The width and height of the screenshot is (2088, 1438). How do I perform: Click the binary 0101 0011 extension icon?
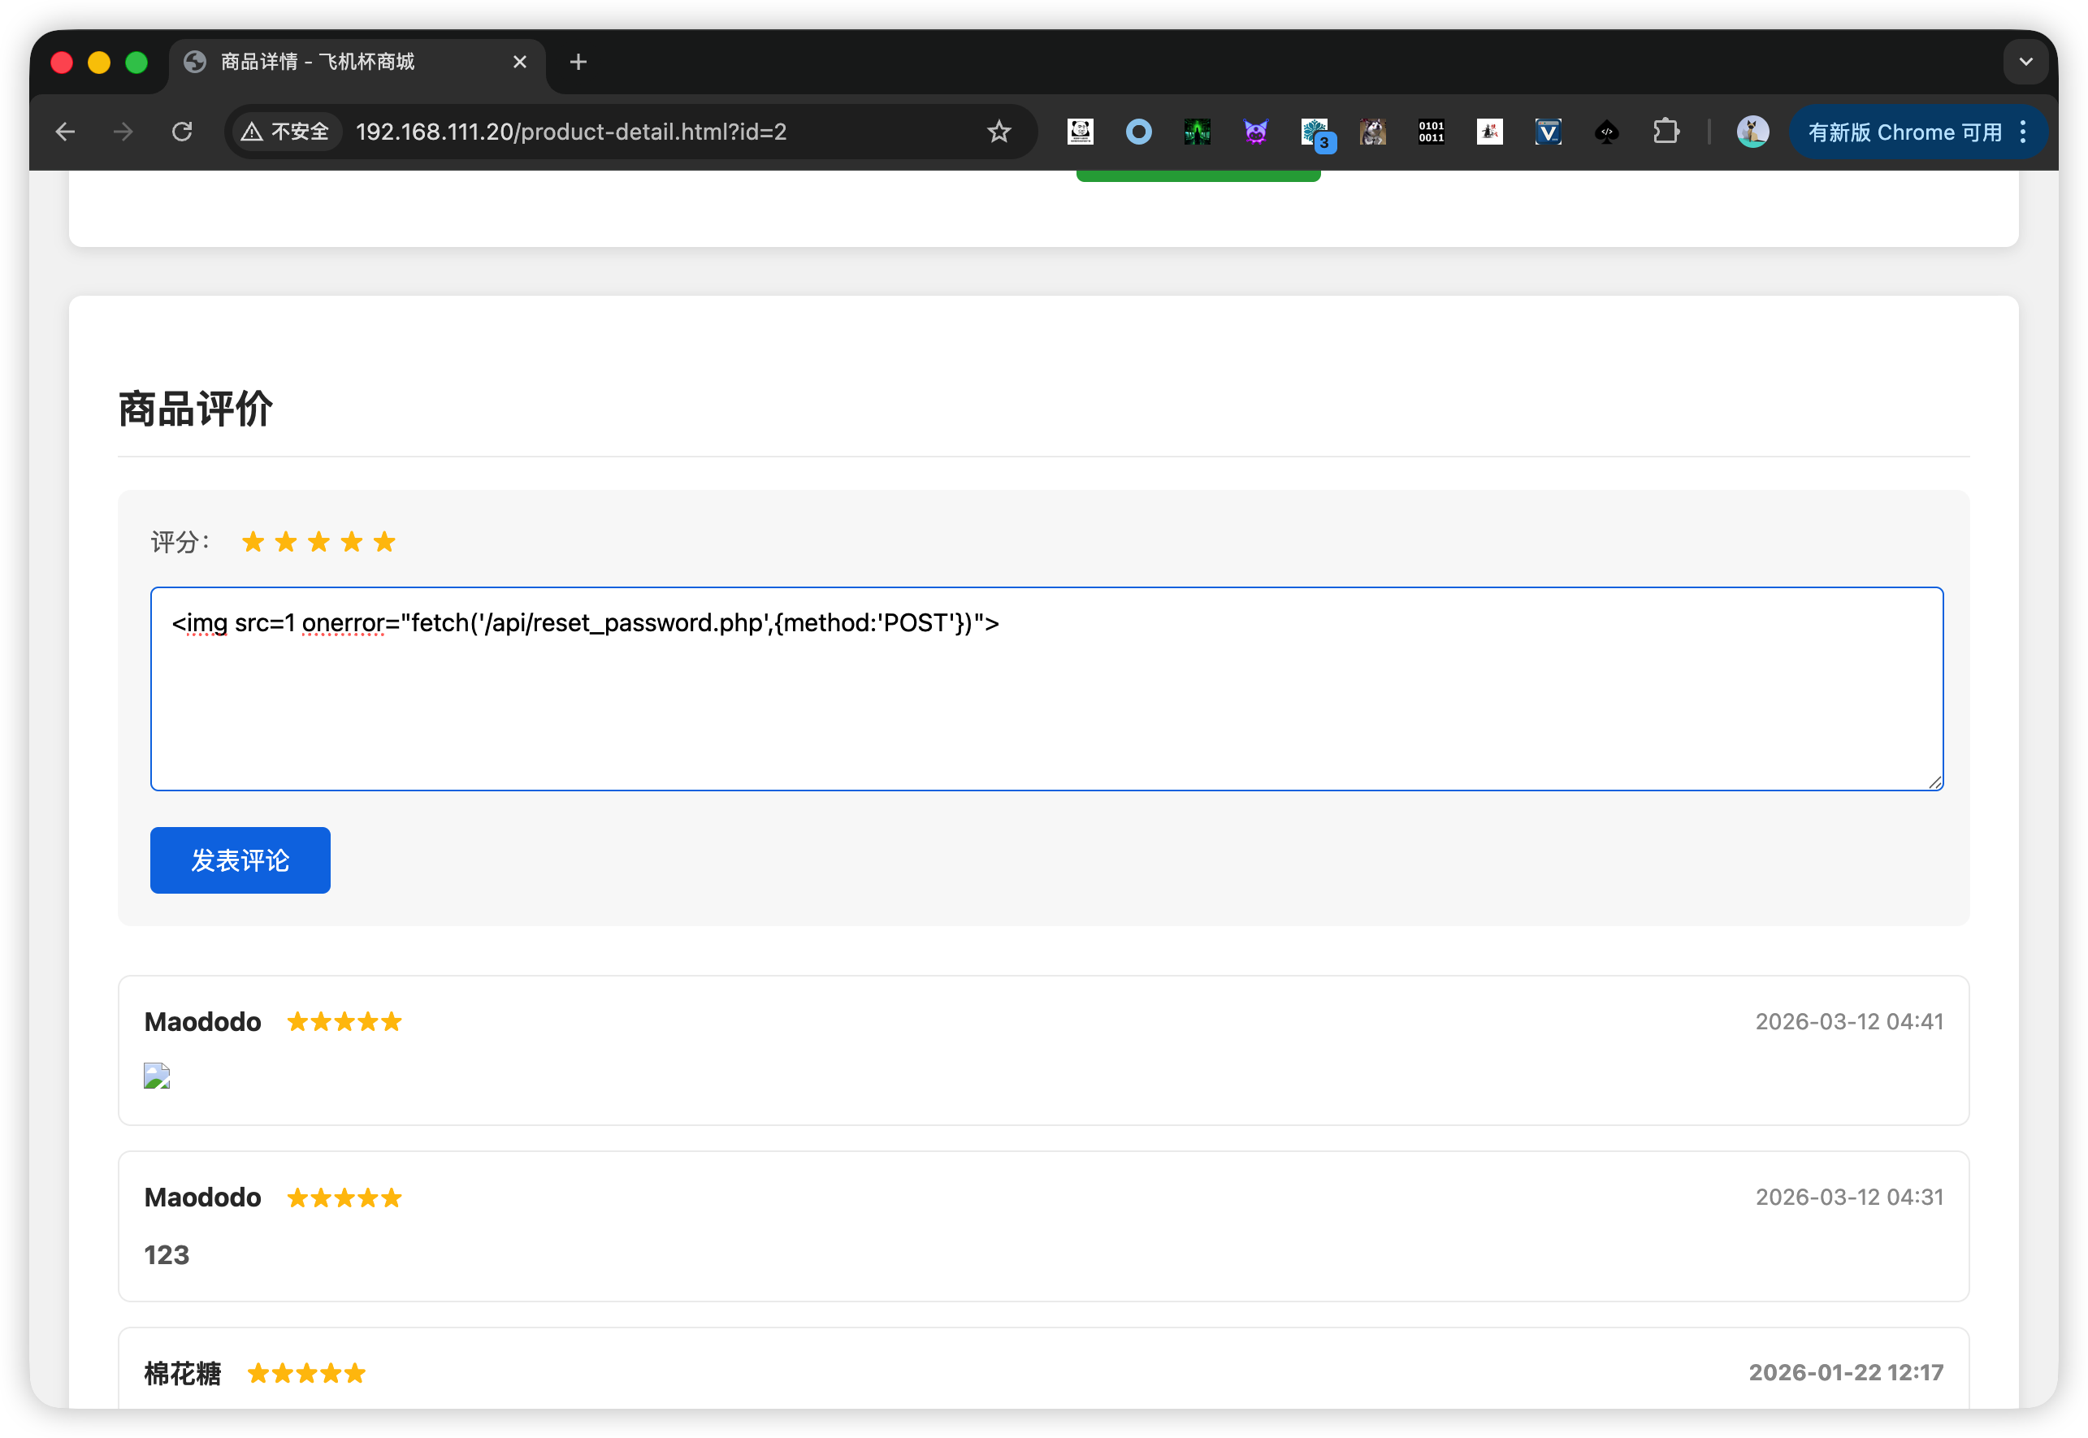pyautogui.click(x=1431, y=132)
